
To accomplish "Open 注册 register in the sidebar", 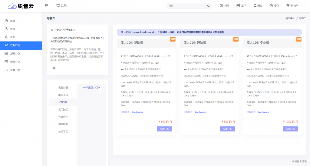I will (x=21, y=37).
